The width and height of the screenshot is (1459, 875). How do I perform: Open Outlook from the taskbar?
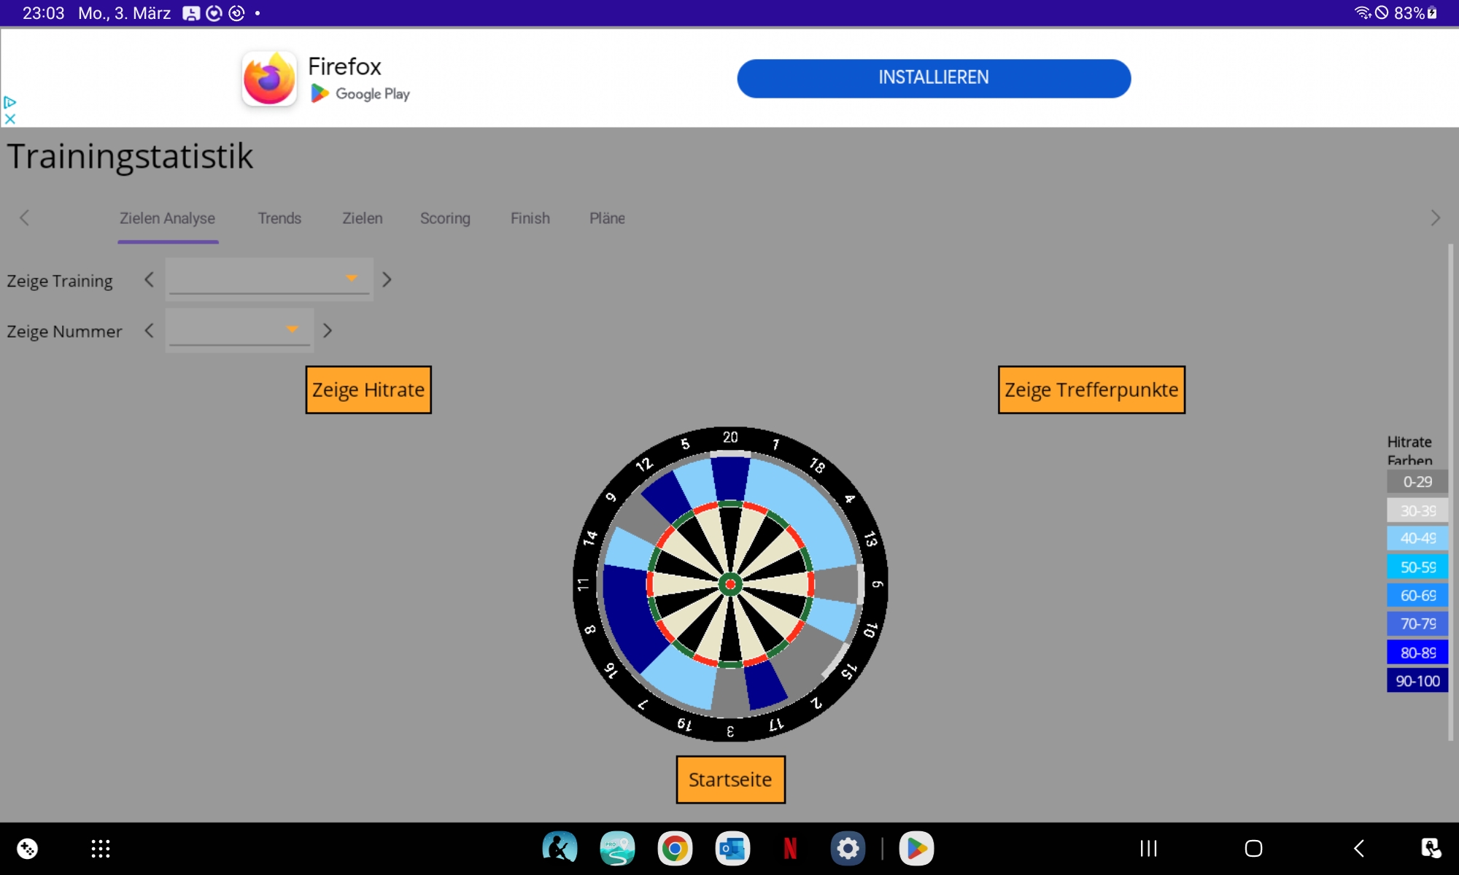coord(732,848)
